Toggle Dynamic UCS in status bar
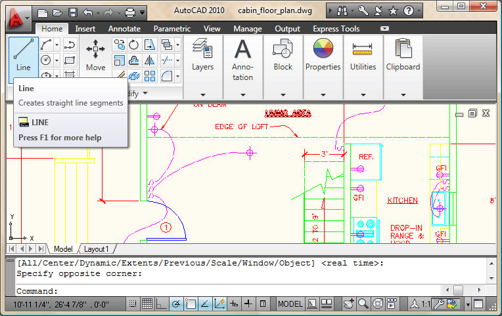The width and height of the screenshot is (502, 316). pyautogui.click(x=219, y=304)
